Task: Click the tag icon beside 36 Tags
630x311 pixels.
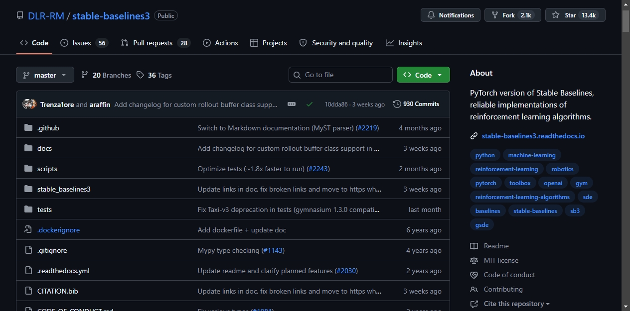Action: [x=140, y=75]
